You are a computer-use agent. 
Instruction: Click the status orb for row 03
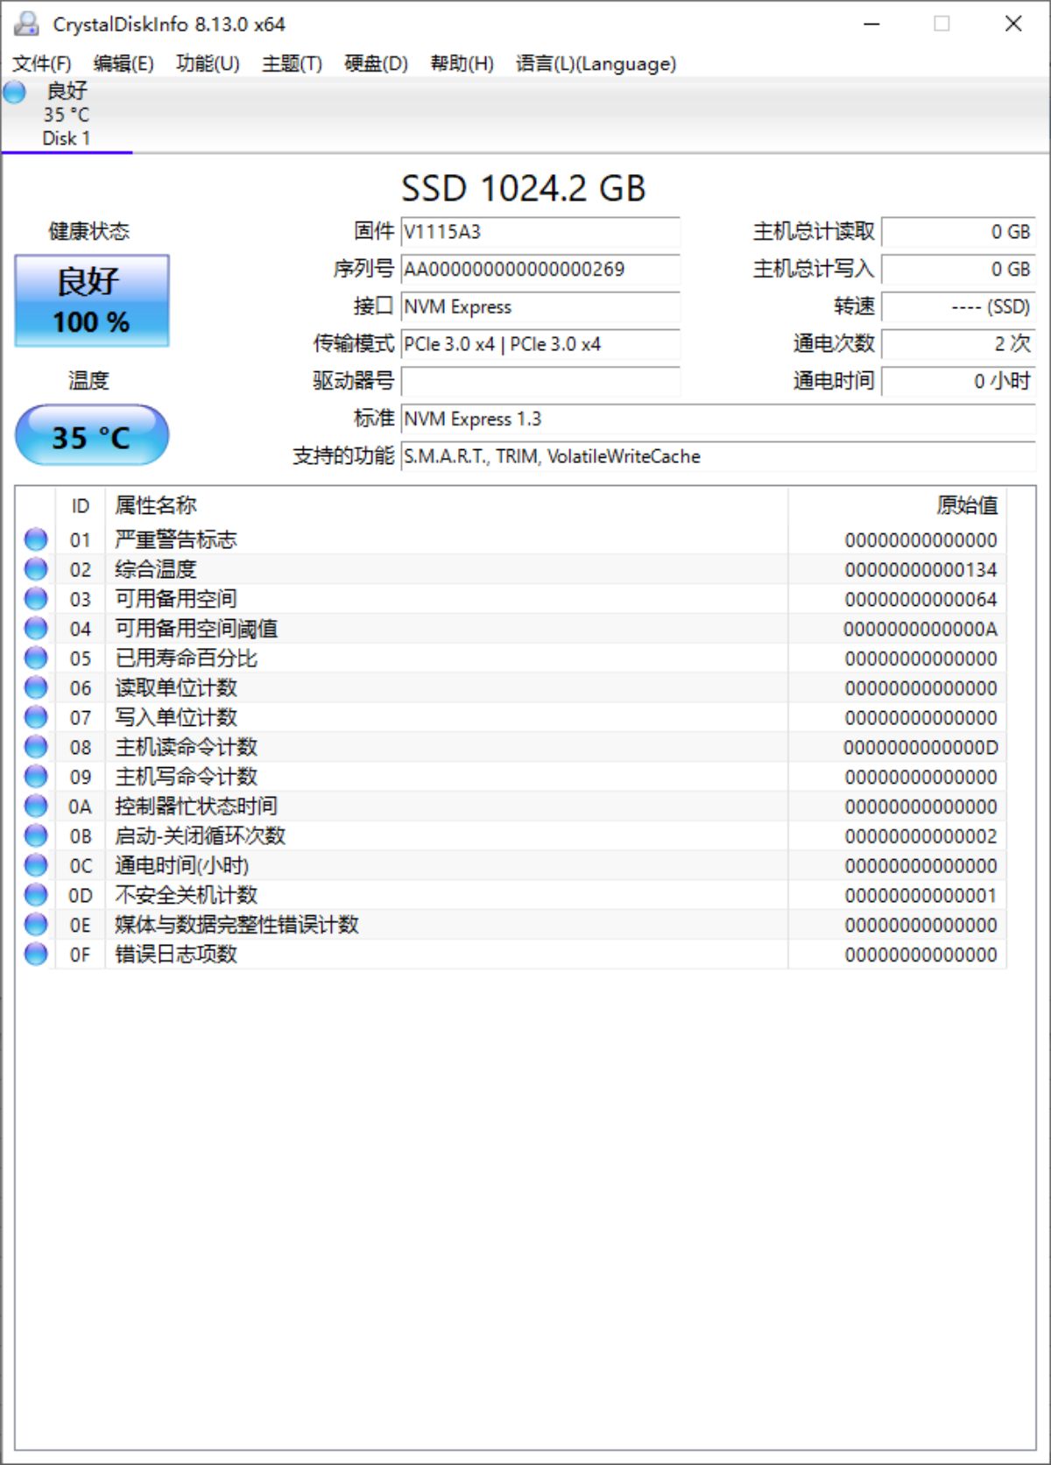click(x=36, y=599)
